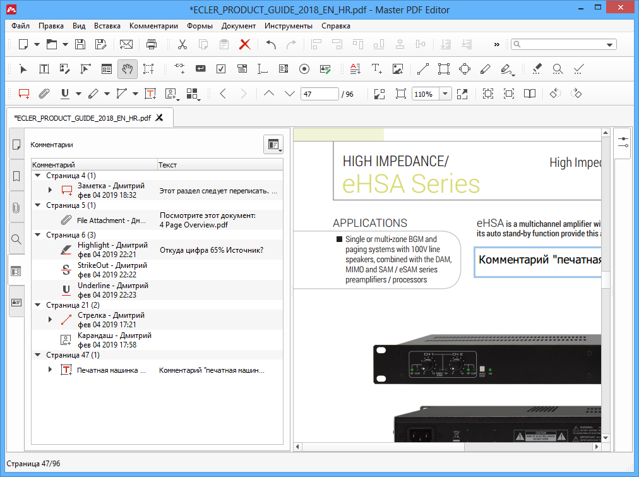Open the Bookmarks sidebar panel
Image resolution: width=639 pixels, height=477 pixels.
[x=16, y=176]
